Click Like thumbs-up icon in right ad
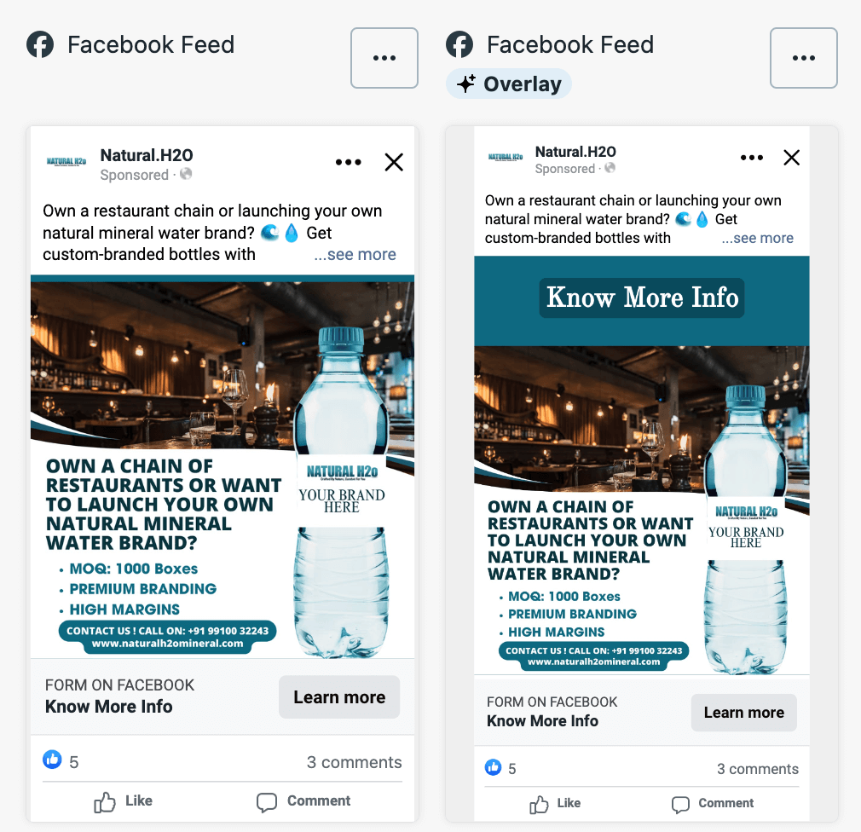 coord(539,804)
